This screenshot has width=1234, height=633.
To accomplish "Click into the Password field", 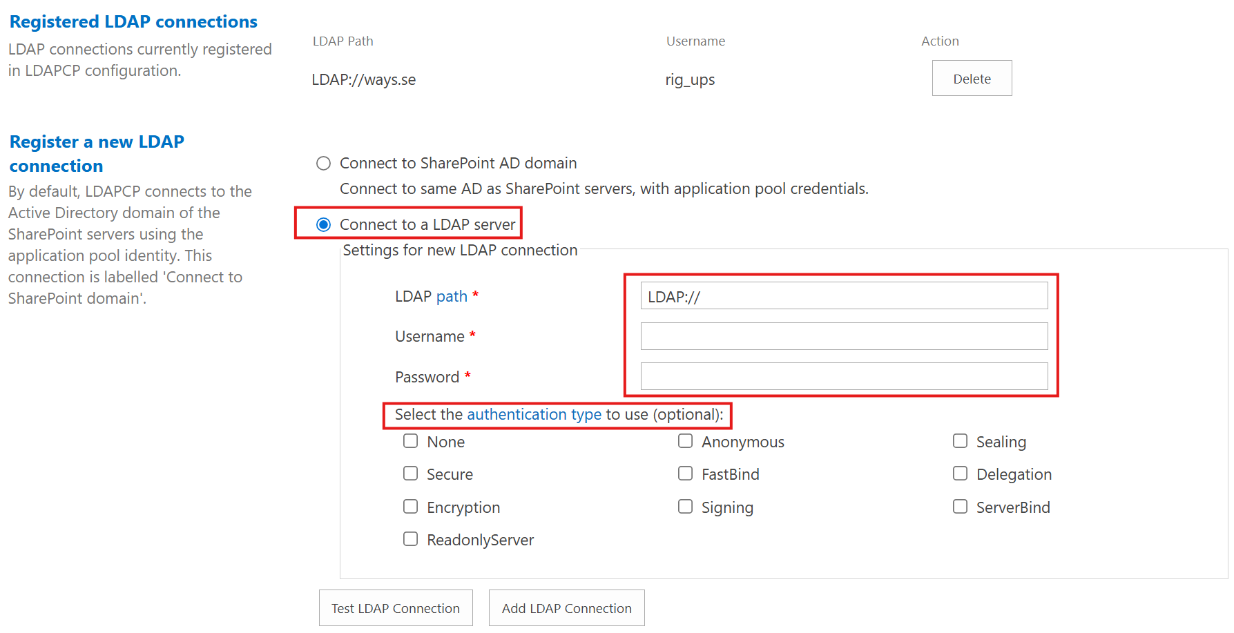I will [x=843, y=376].
